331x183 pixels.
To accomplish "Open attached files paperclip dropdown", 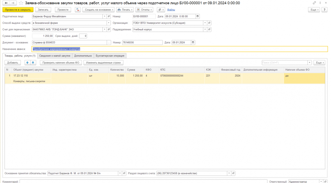I will coord(161,10).
